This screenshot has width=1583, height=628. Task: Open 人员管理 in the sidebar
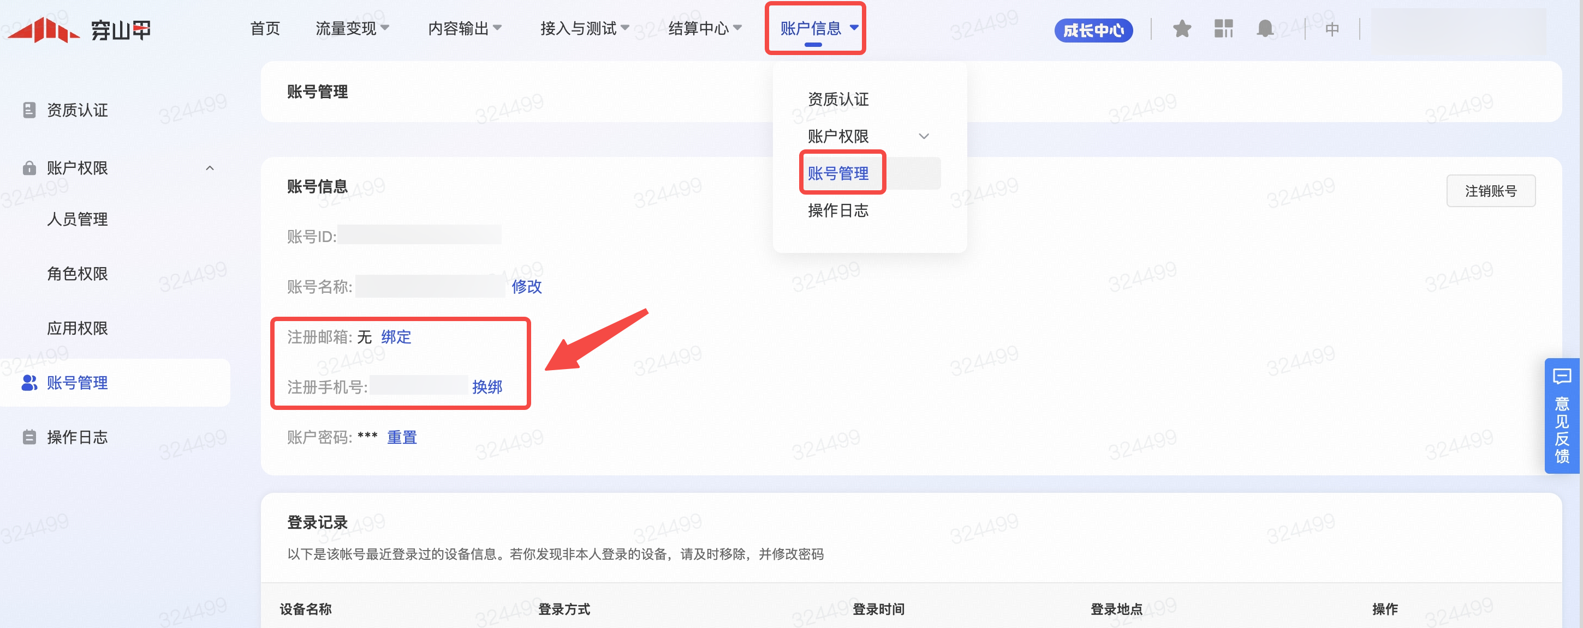(78, 219)
